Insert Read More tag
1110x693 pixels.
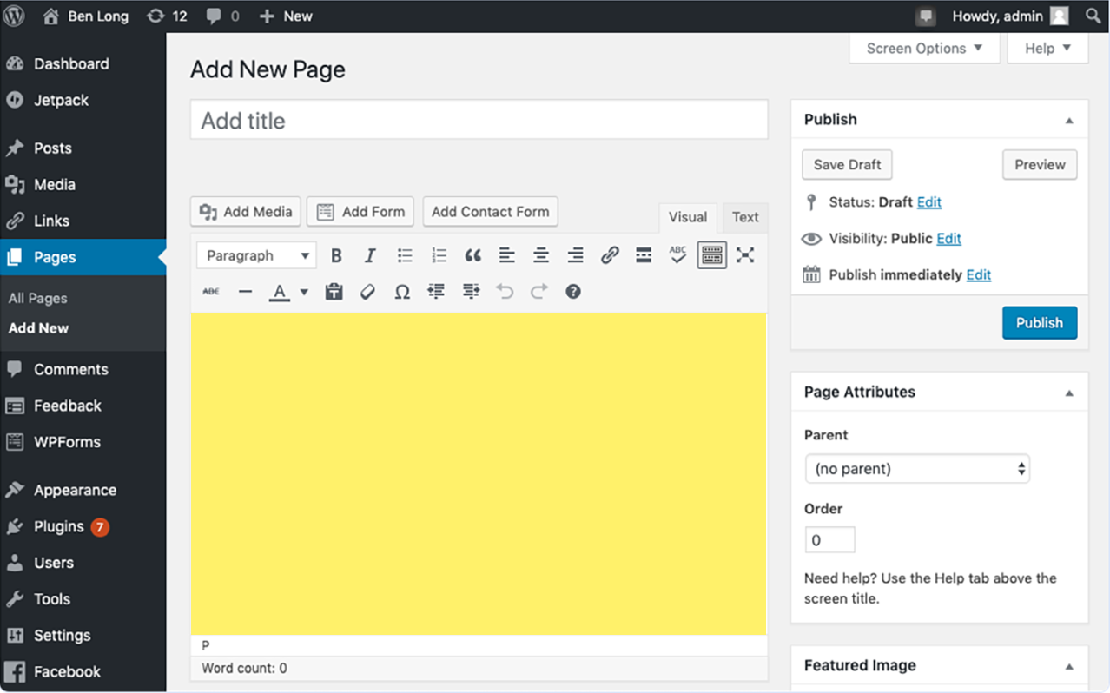[644, 255]
